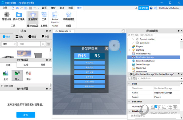Click the Rthro Slender (偏瘦 Rthro) button
The width and height of the screenshot is (183, 120).
tap(89, 86)
